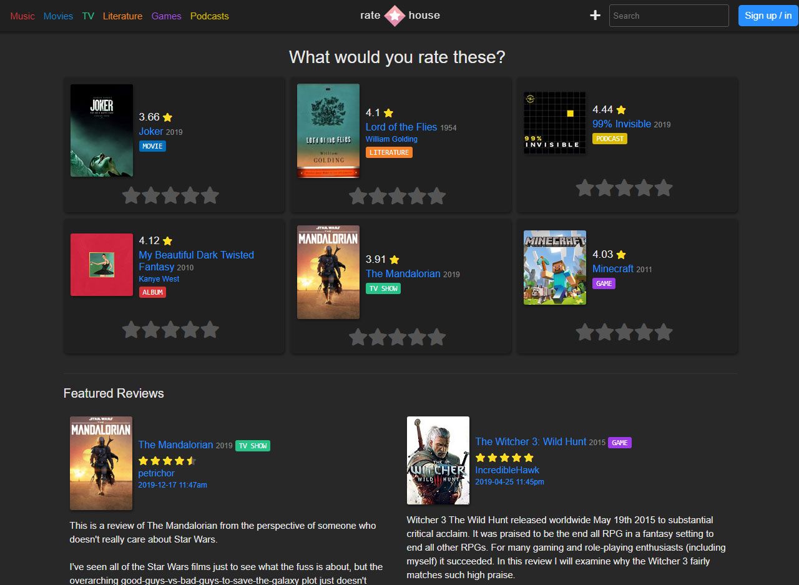
Task: Click the Minecraft game cover
Action: tap(555, 267)
